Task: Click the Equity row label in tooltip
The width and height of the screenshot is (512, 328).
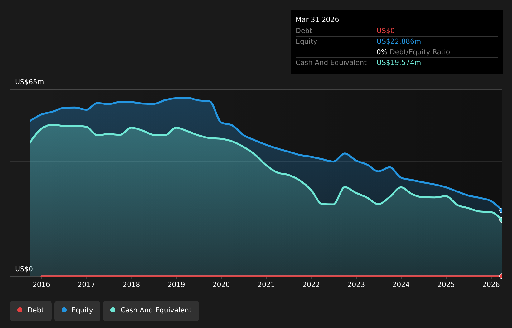Action: click(x=306, y=41)
